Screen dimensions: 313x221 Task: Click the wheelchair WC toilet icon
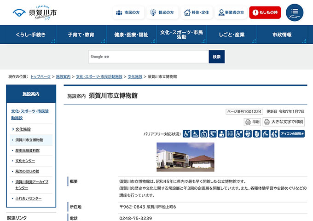213,134
